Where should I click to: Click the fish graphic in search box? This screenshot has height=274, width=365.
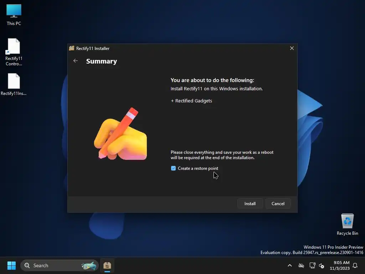[89, 265]
